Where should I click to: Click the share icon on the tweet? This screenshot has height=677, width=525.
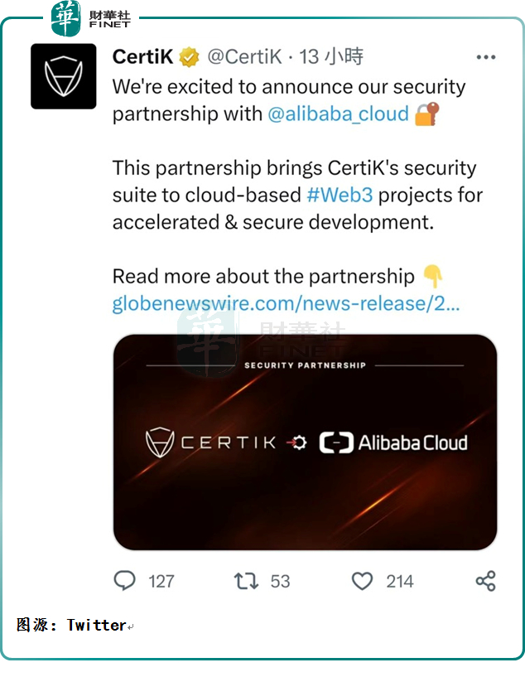[x=484, y=582]
